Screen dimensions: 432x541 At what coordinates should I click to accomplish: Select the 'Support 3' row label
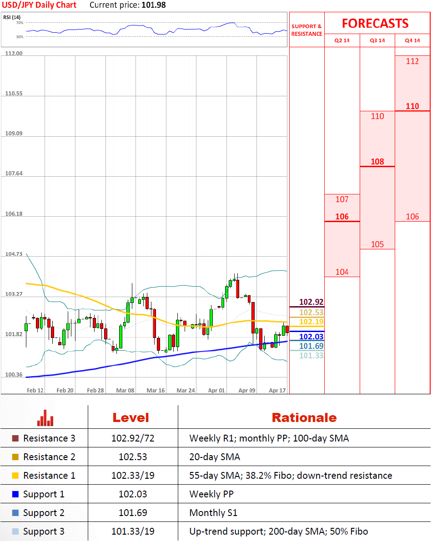(44, 531)
